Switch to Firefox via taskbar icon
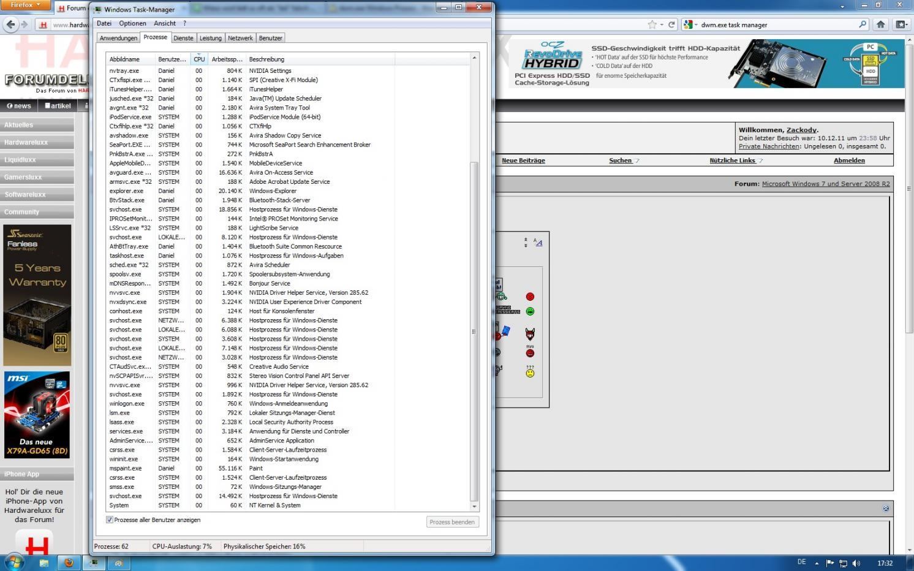This screenshot has height=571, width=914. pos(69,562)
